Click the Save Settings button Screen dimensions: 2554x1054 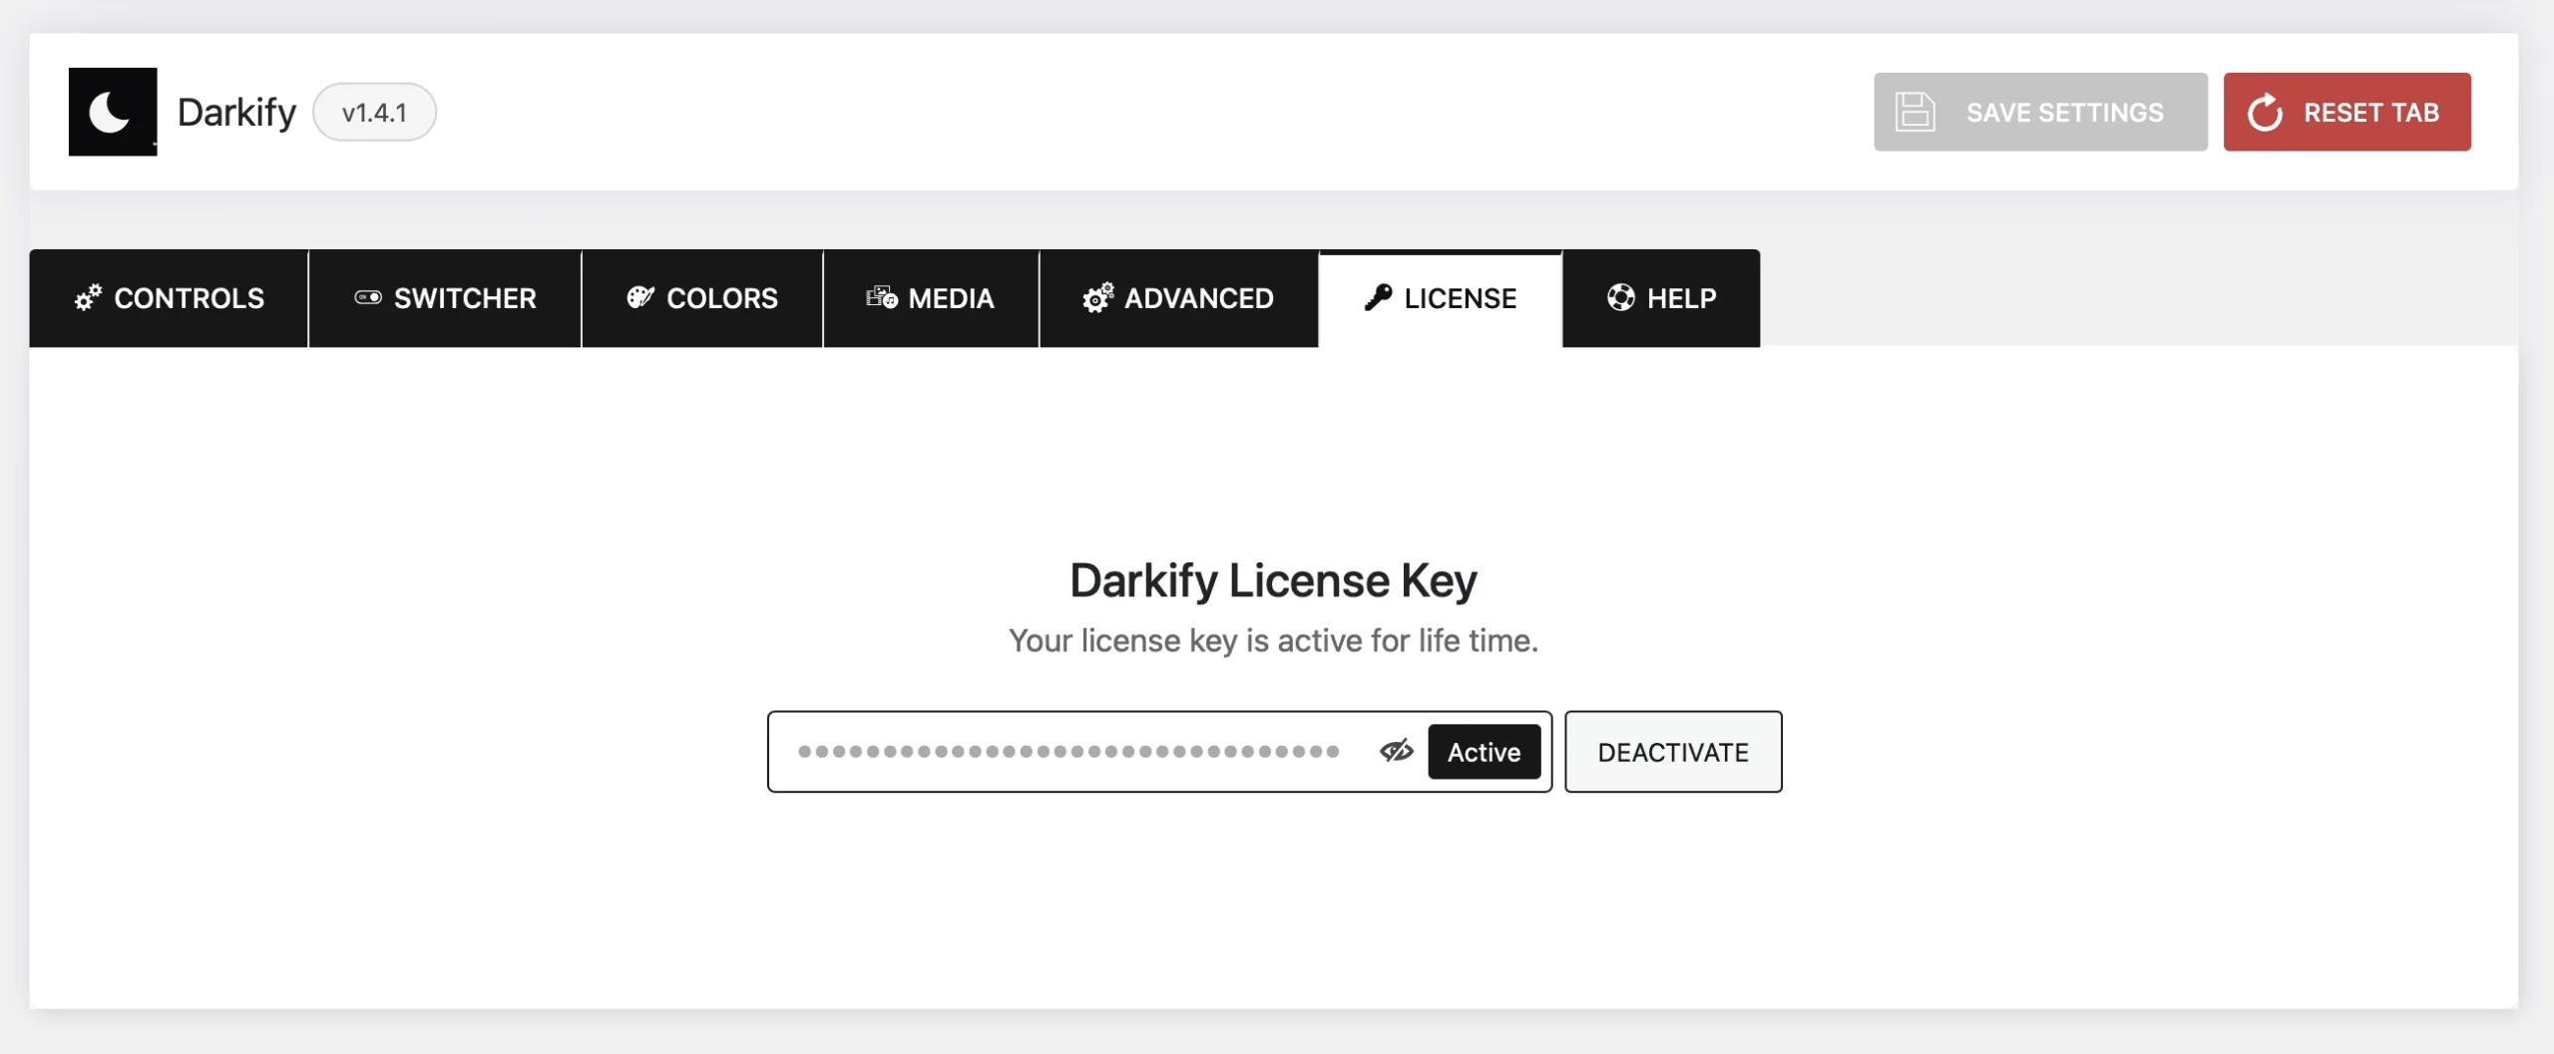click(2040, 112)
